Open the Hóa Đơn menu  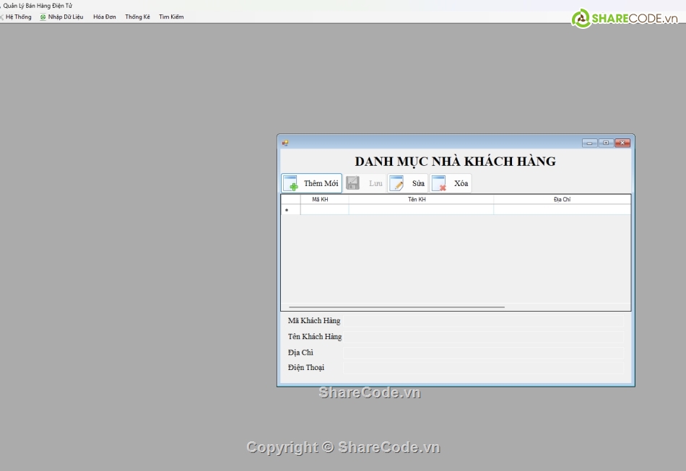(x=104, y=17)
